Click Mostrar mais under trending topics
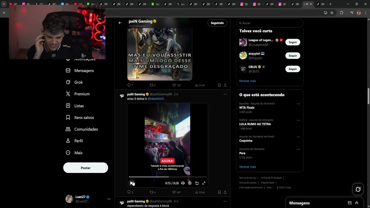Image resolution: width=370 pixels, height=208 pixels. pyautogui.click(x=247, y=167)
